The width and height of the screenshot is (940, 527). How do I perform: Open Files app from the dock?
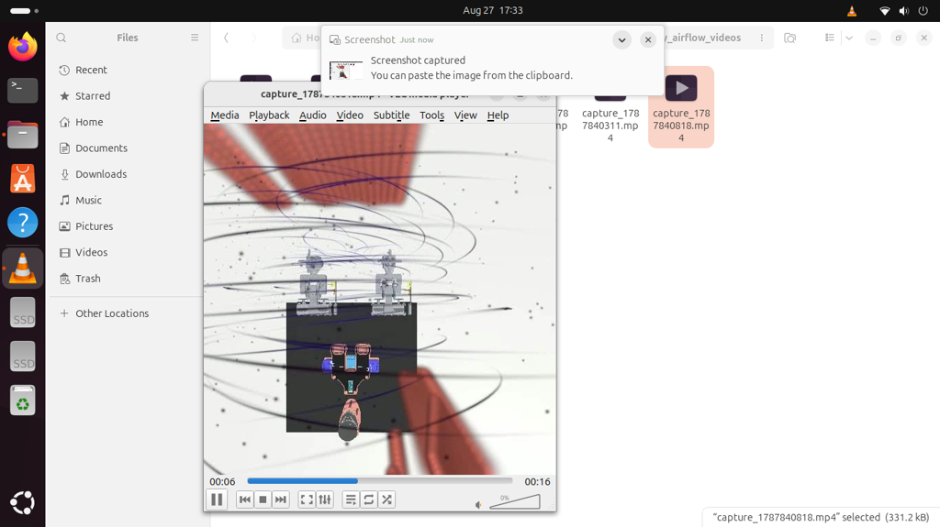23,135
